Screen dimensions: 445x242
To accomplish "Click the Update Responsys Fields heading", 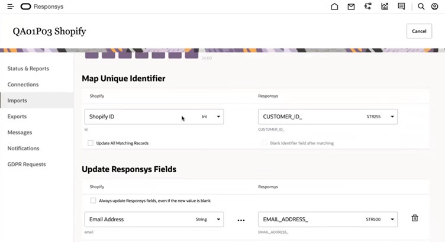I will click(x=129, y=169).
